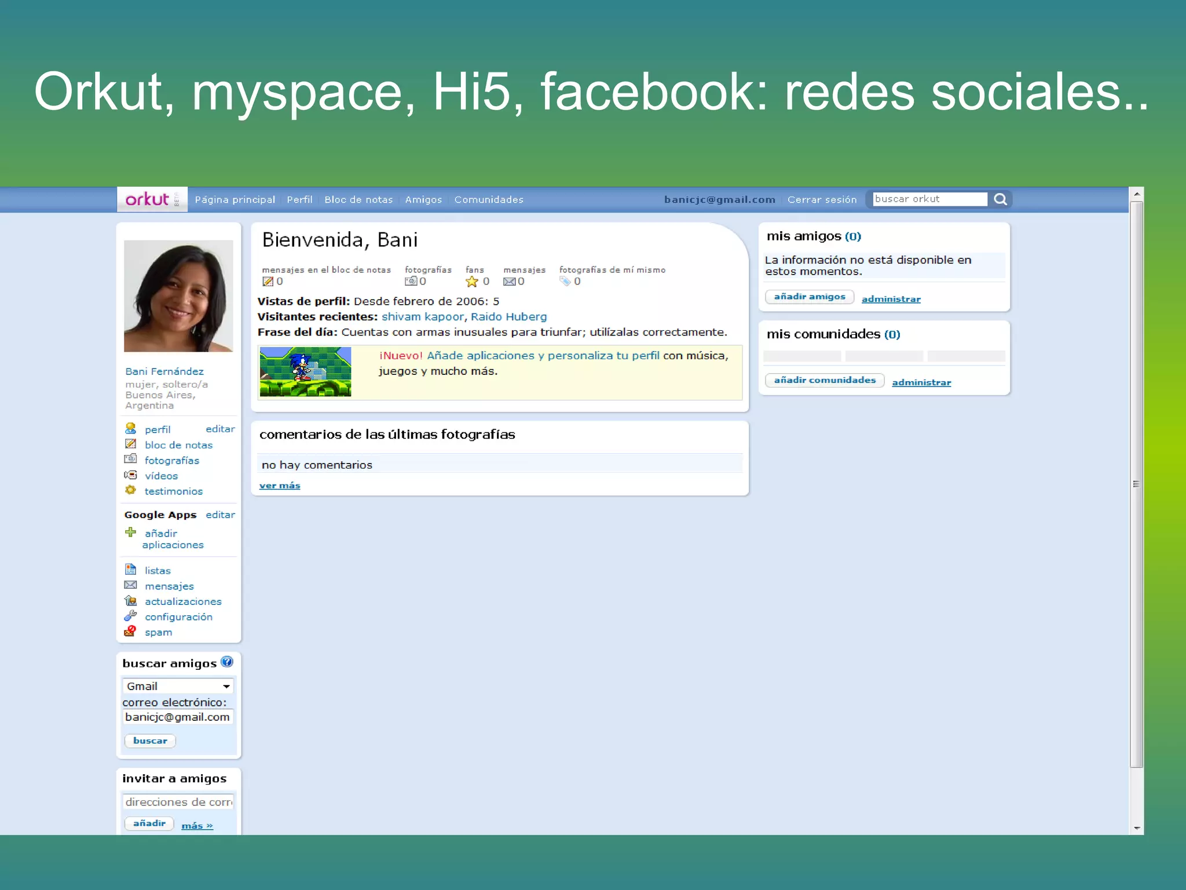The width and height of the screenshot is (1186, 890).
Task: Click the star icon under fans
Action: [472, 282]
